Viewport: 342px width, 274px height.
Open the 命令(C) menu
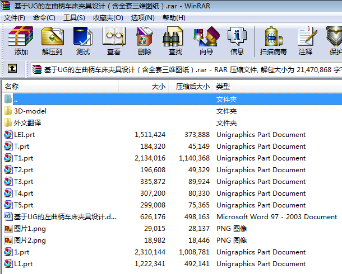click(44, 18)
